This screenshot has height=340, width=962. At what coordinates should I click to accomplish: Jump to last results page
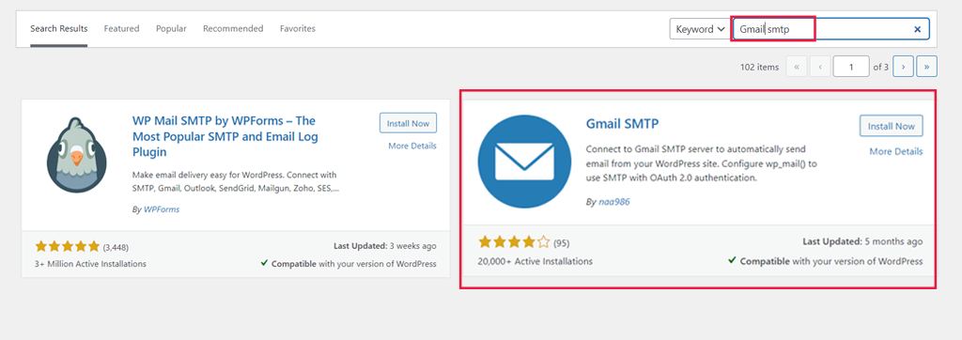(x=926, y=67)
